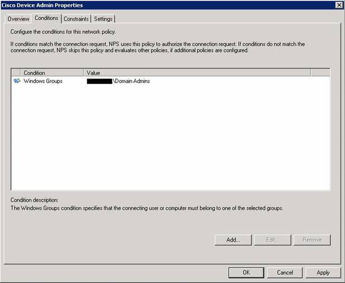Open the Constraints tab

[76, 19]
